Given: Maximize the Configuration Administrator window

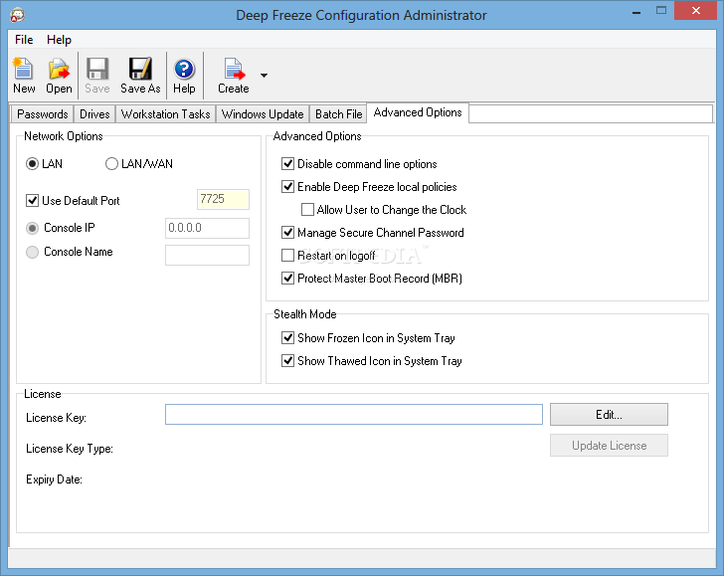Looking at the screenshot, I should point(661,11).
